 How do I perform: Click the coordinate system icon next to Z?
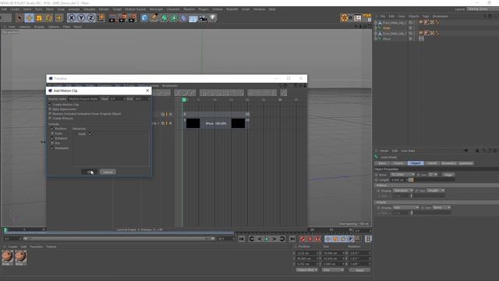pos(101,18)
